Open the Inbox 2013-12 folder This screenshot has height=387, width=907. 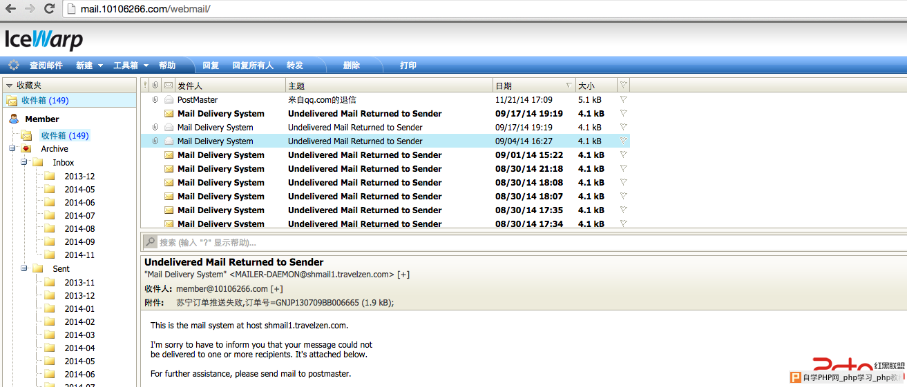point(79,177)
